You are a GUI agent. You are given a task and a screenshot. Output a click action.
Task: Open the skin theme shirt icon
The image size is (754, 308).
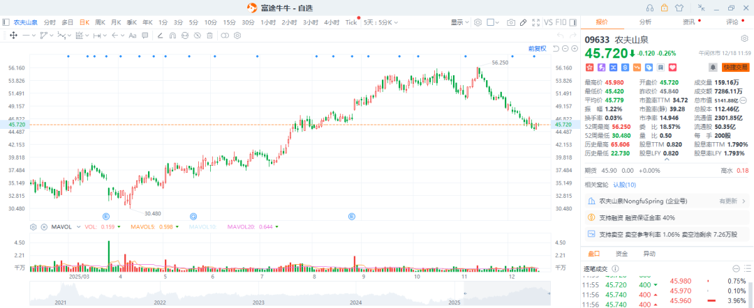coord(681,8)
